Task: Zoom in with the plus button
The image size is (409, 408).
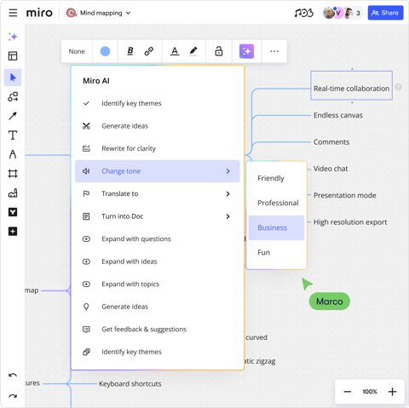Action: tap(392, 392)
